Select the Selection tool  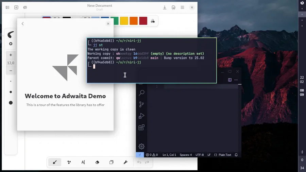tap(111, 162)
